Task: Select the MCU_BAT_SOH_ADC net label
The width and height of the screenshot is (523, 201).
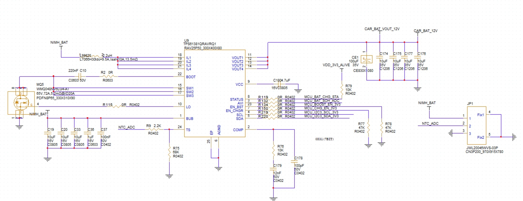Action: pos(322,101)
